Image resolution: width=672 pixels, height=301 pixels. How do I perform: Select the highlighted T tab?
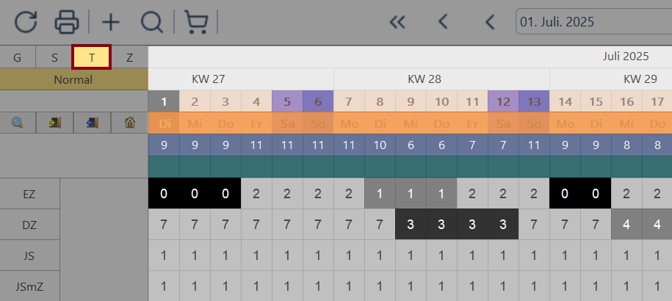coord(92,57)
